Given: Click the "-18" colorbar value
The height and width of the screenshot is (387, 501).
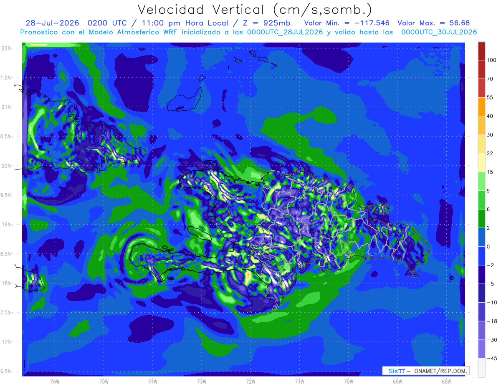Looking at the screenshot, I should point(491,321).
